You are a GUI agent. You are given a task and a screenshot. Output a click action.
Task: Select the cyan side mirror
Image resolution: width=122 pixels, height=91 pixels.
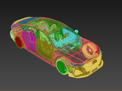77,31
